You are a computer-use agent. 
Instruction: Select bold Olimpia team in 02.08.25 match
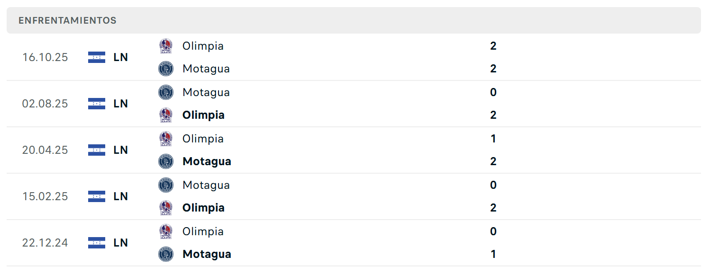tap(203, 115)
